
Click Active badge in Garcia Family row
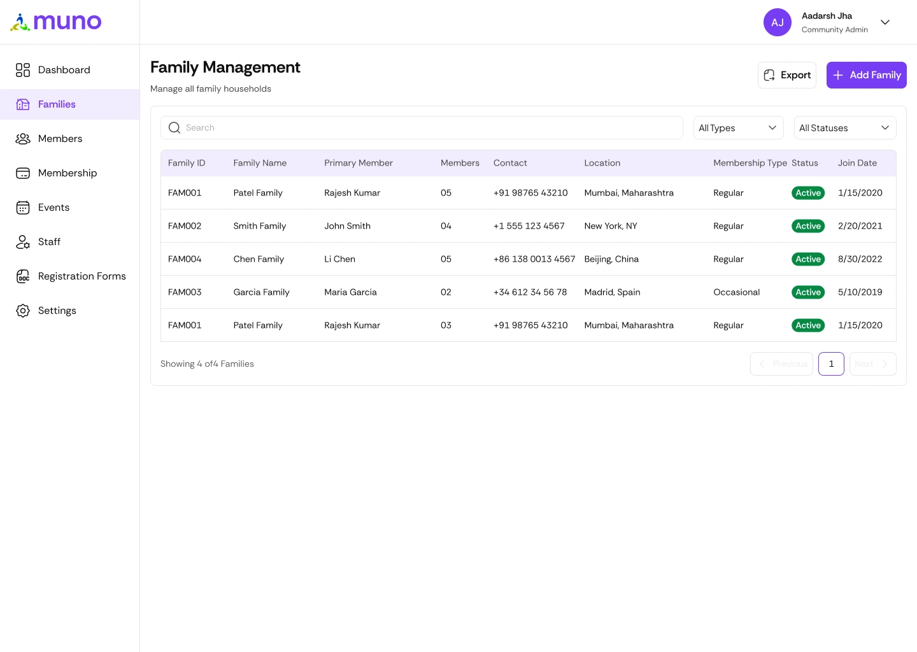[808, 292]
